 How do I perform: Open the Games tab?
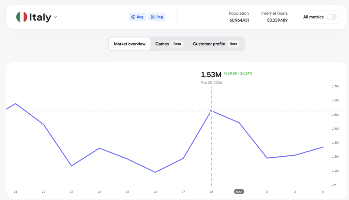pyautogui.click(x=162, y=44)
